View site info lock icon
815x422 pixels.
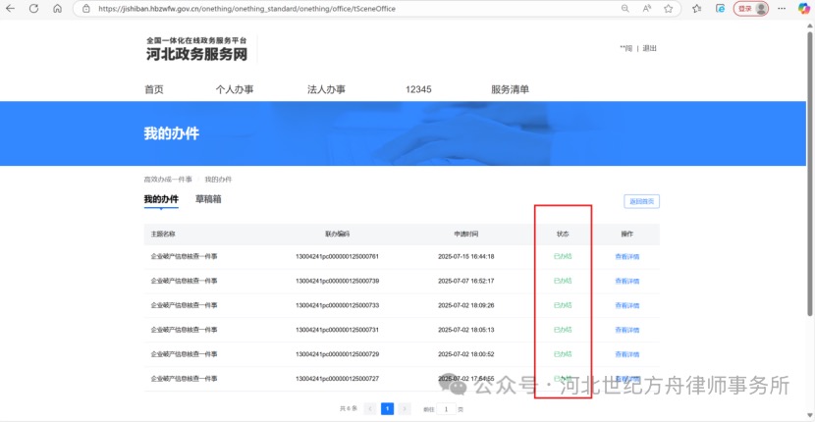[x=86, y=9]
